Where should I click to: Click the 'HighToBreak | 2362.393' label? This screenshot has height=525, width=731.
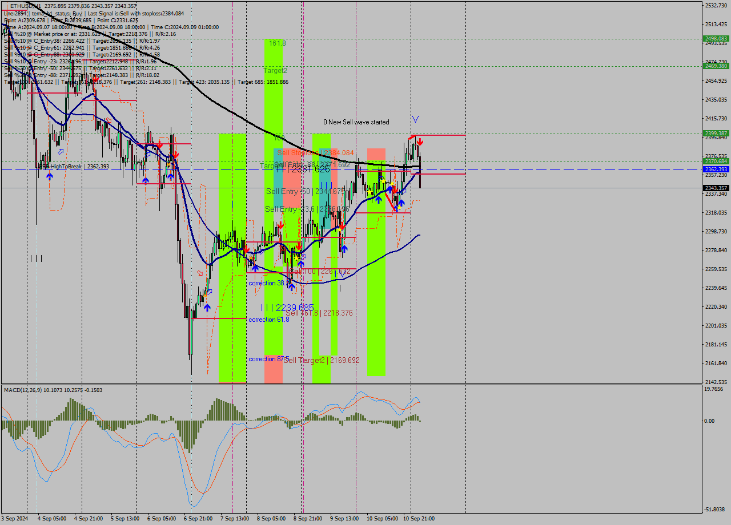point(80,167)
